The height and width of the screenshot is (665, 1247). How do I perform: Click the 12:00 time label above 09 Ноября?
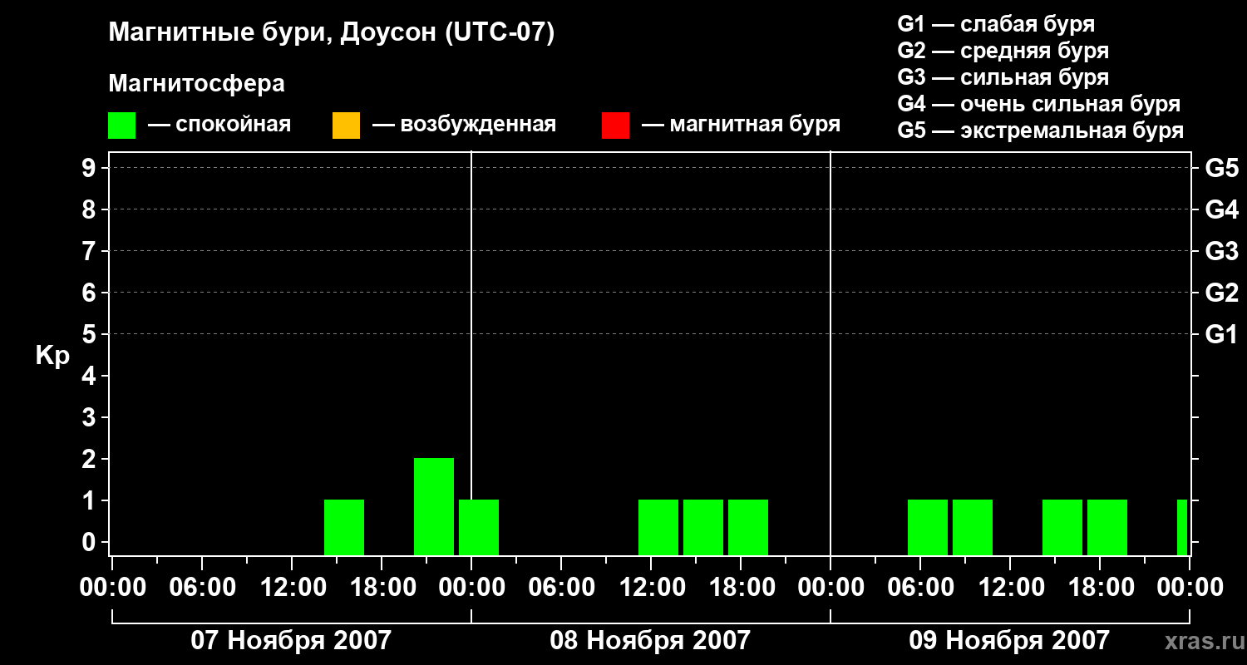1011,588
